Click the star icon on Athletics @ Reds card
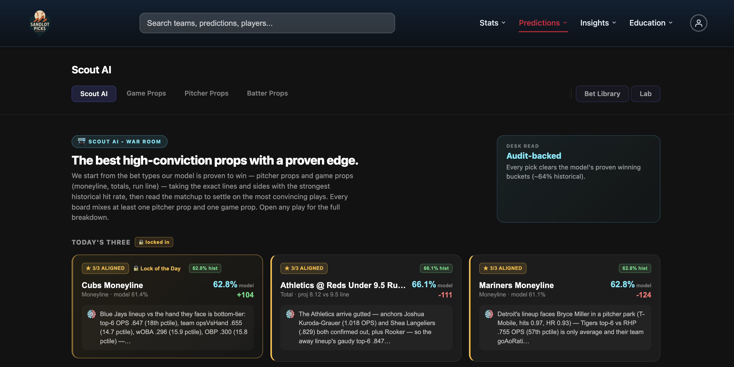The width and height of the screenshot is (734, 367). tap(287, 268)
